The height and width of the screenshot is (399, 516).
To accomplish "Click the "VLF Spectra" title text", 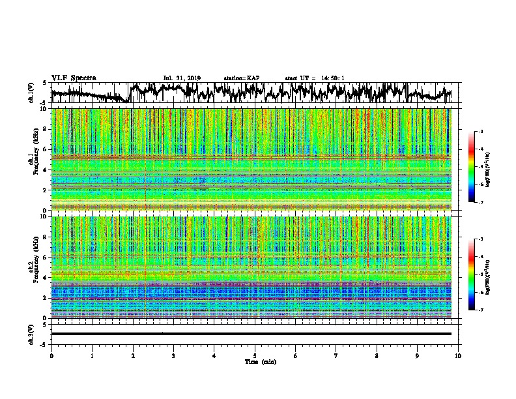I will point(74,78).
